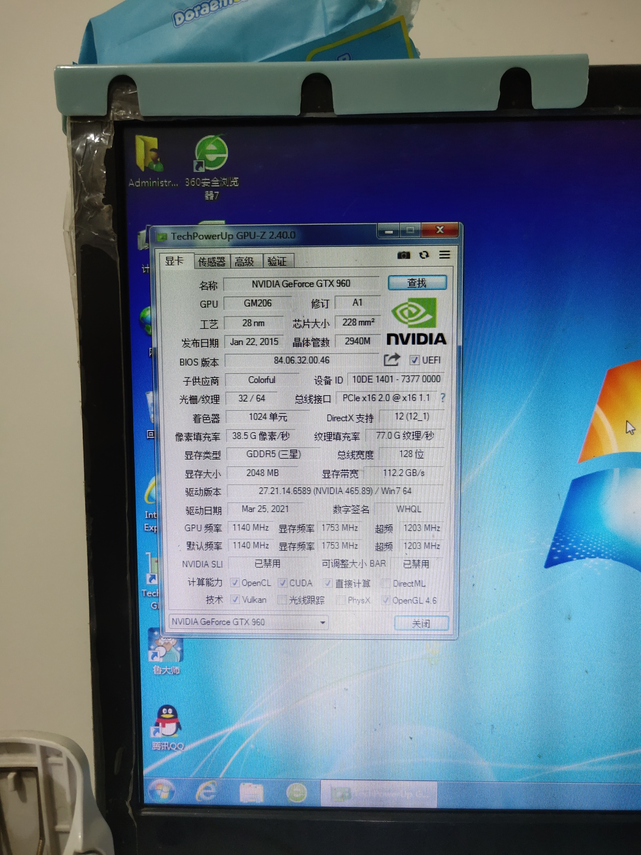Toggle the OpenCL checkbox
The width and height of the screenshot is (641, 855).
234,583
